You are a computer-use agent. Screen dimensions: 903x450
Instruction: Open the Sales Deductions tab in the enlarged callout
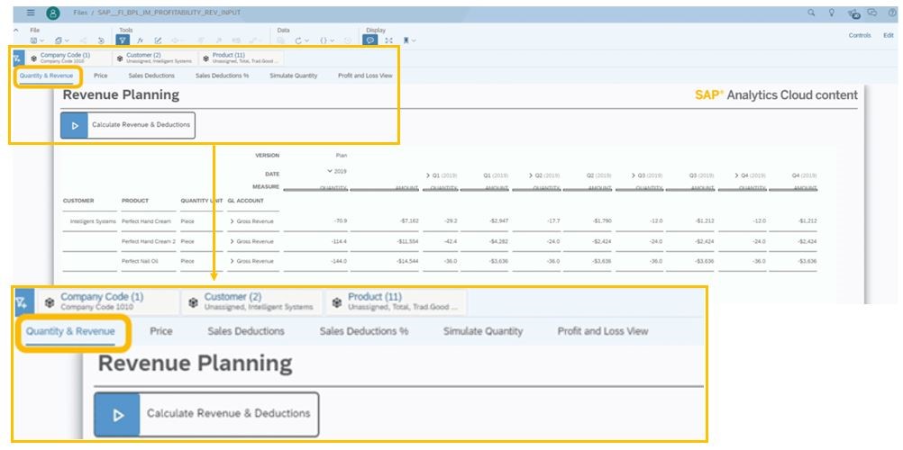[x=246, y=331]
